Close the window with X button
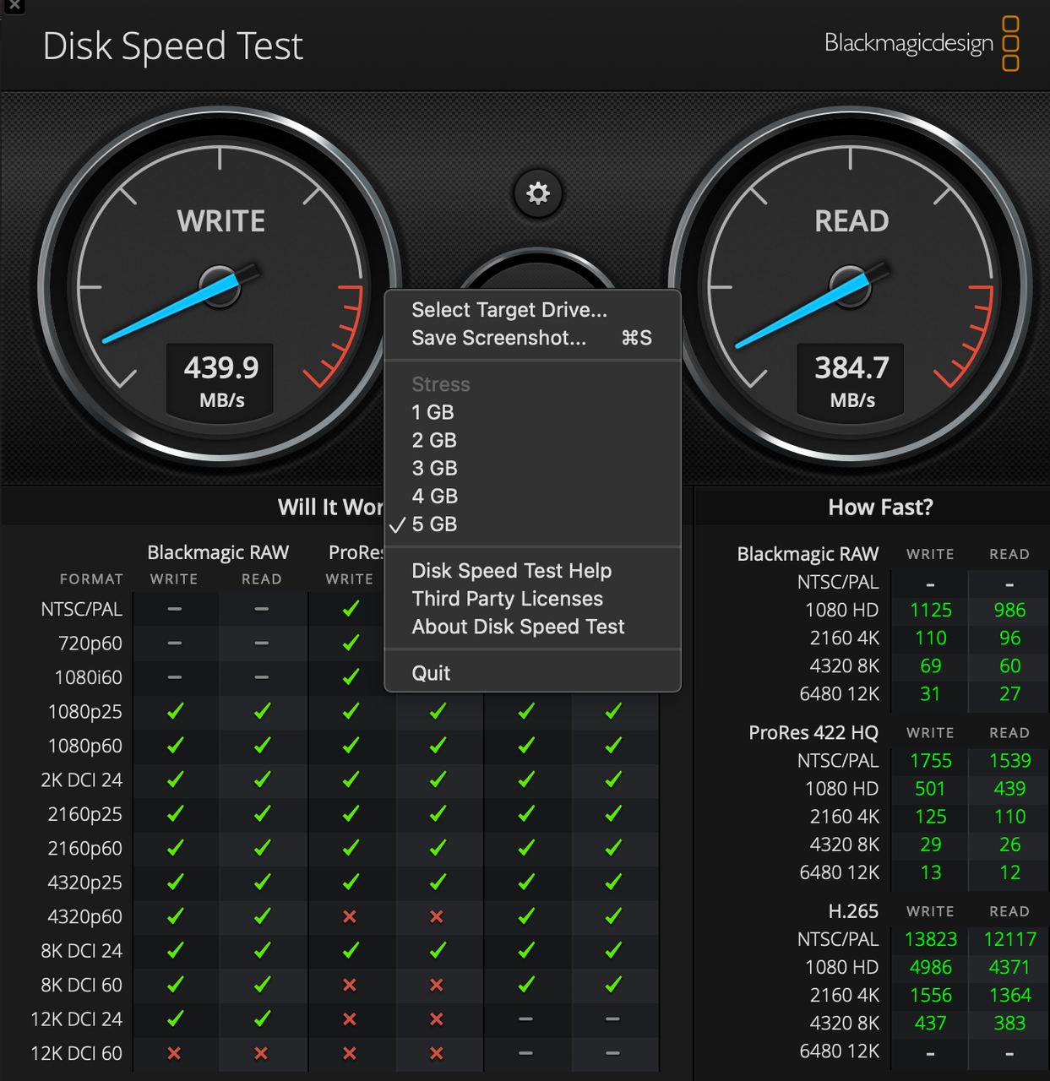The width and height of the screenshot is (1050, 1081). tap(14, 5)
